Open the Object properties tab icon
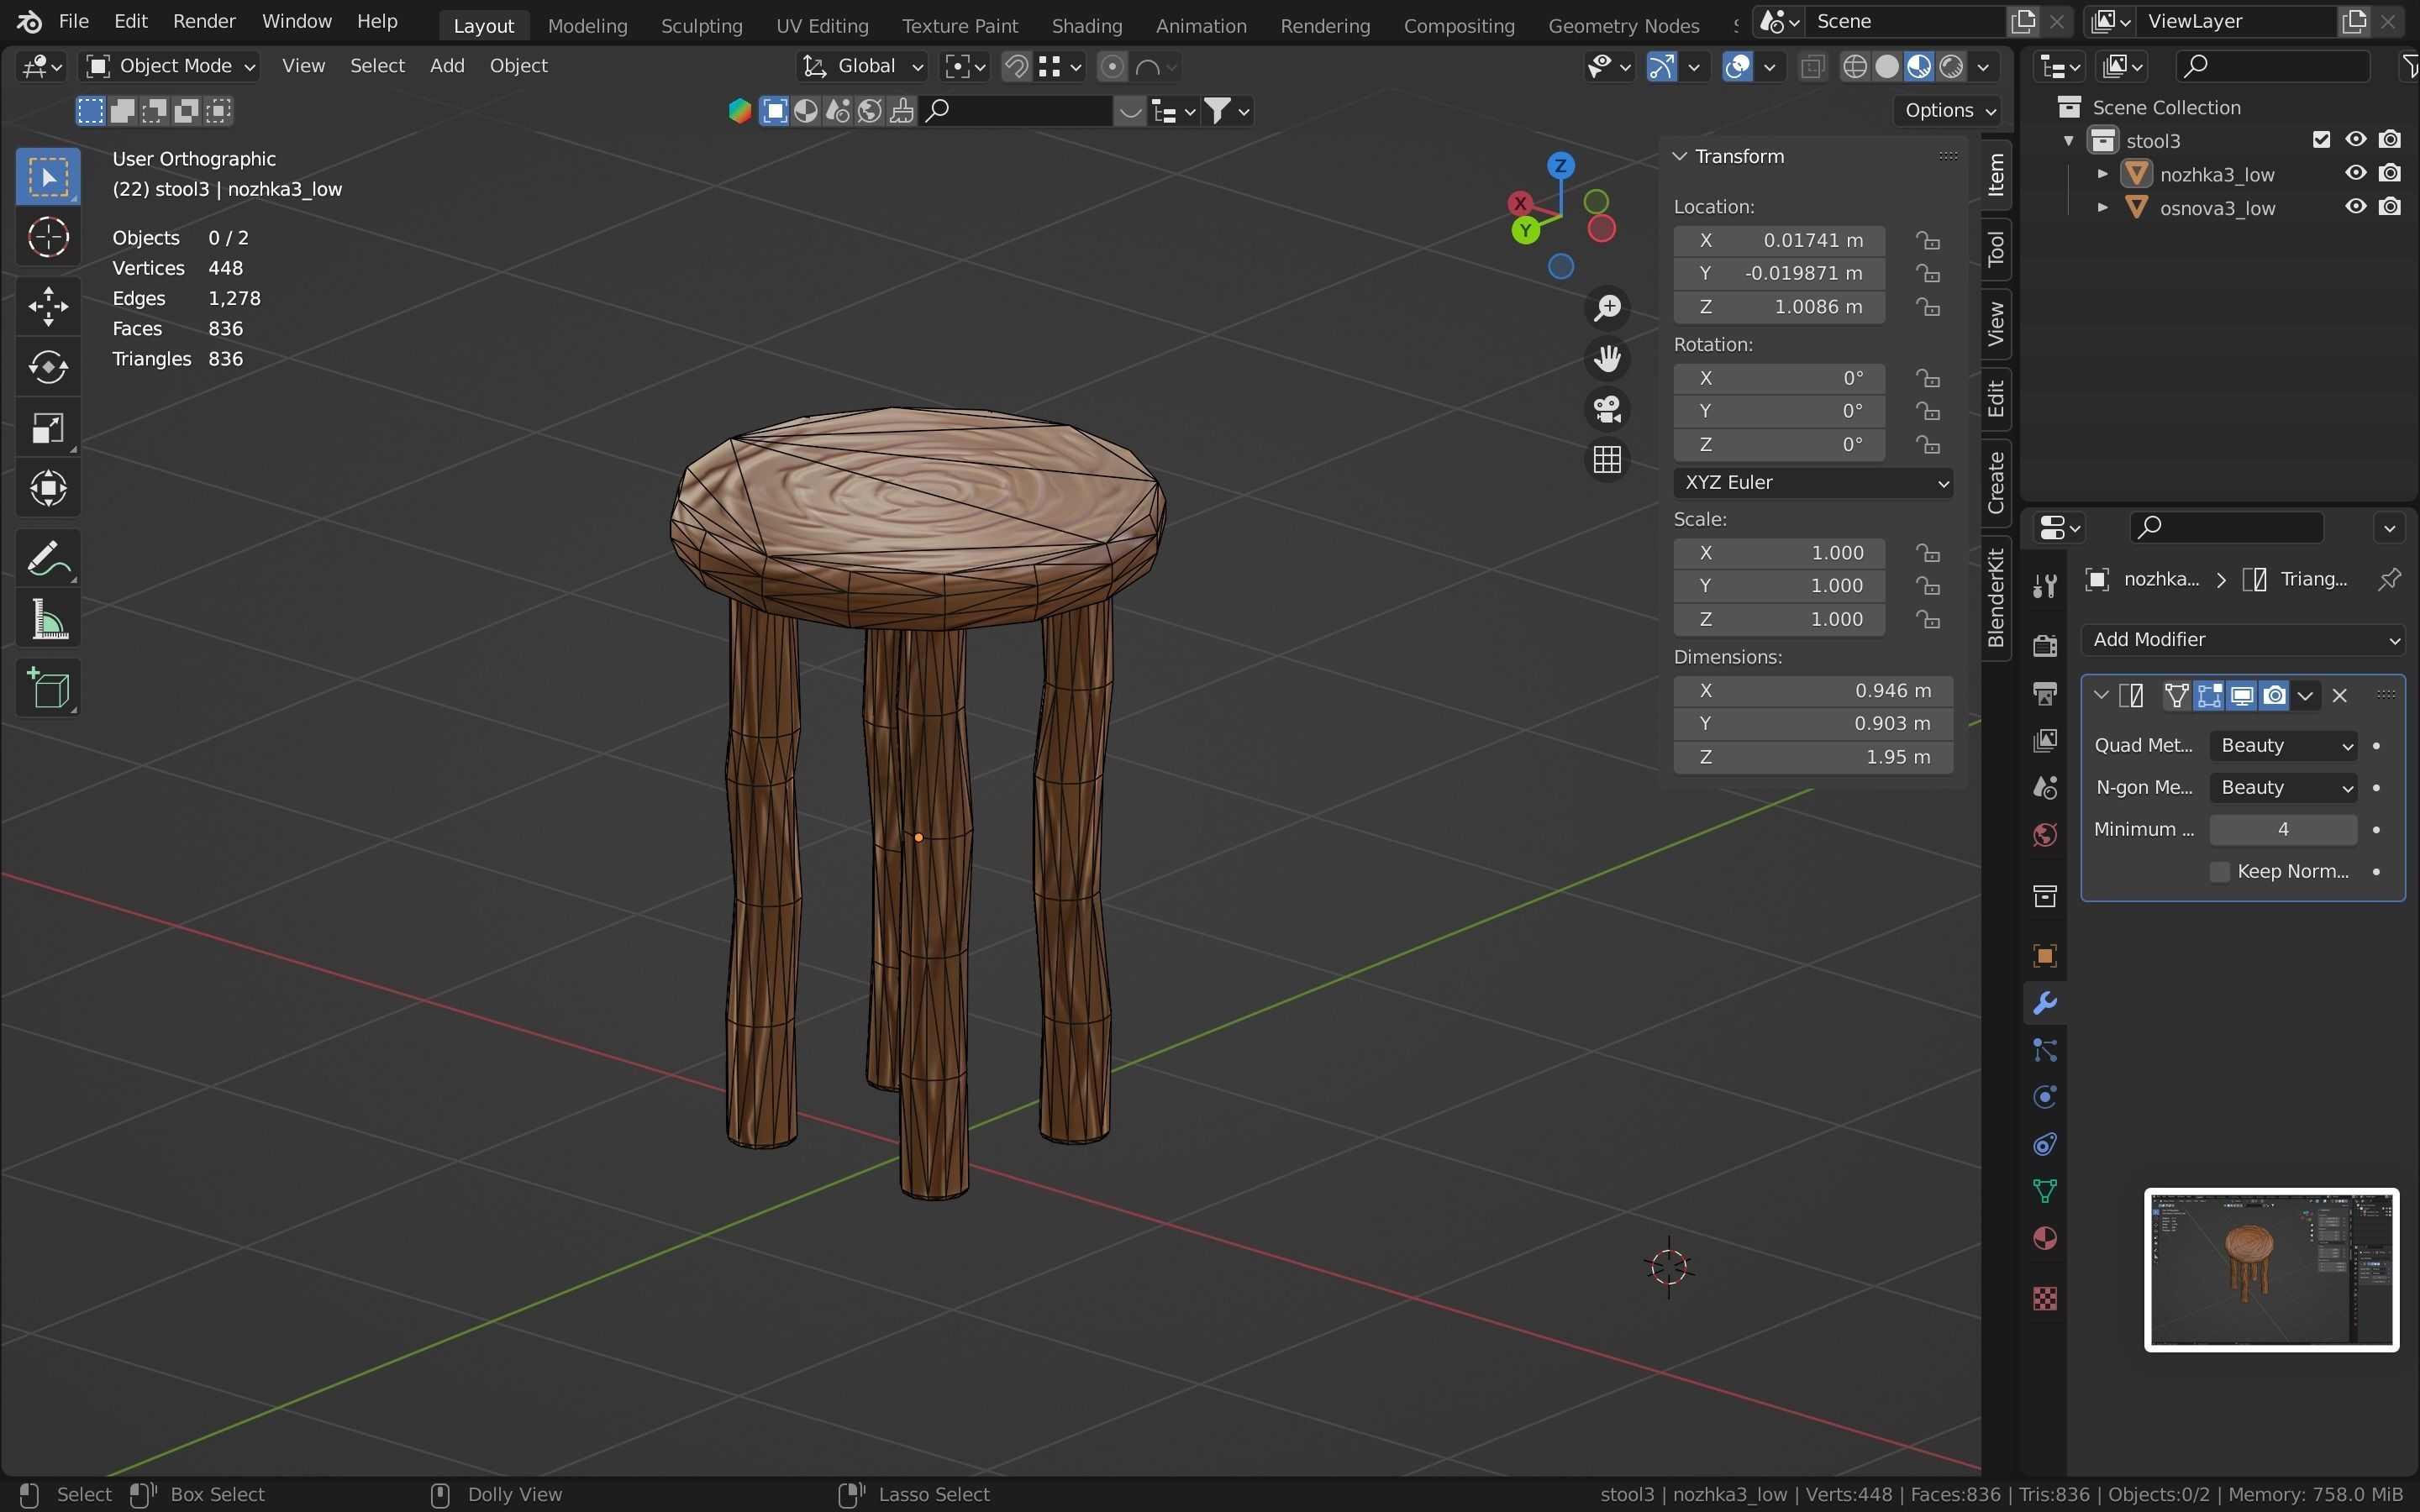Image resolution: width=2420 pixels, height=1512 pixels. [2044, 955]
